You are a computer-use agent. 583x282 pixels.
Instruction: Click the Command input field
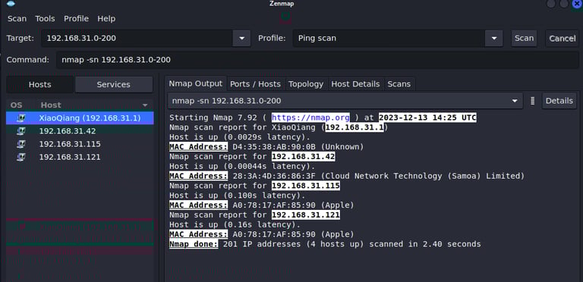point(317,60)
